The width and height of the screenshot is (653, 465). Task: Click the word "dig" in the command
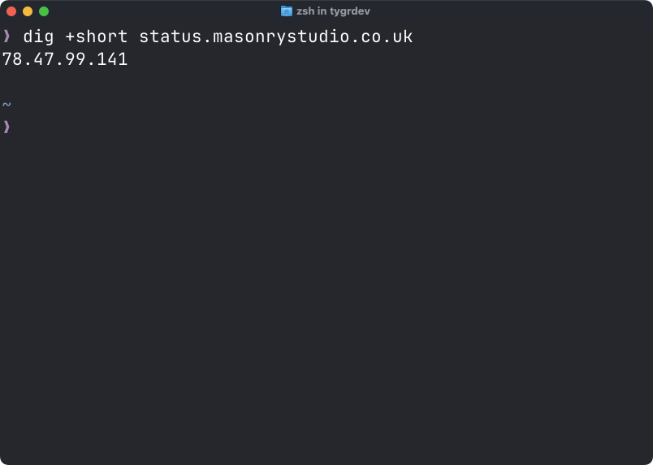coord(39,37)
